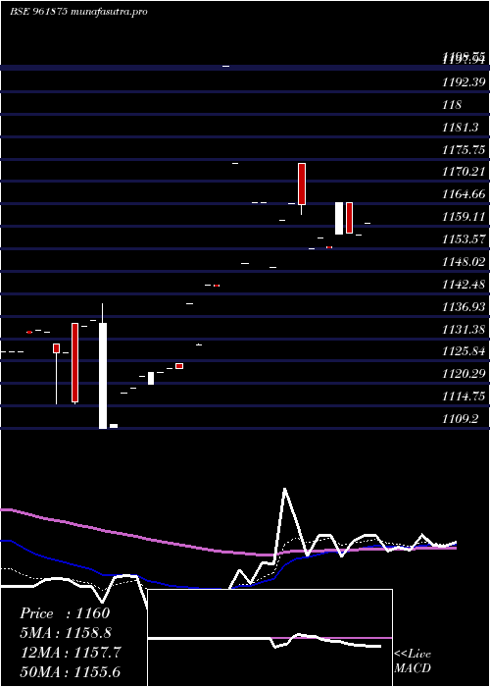Click the 1109.2 price axis label

click(460, 419)
